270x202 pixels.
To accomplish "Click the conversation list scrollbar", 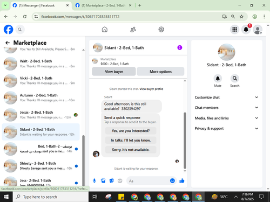I will point(83,161).
